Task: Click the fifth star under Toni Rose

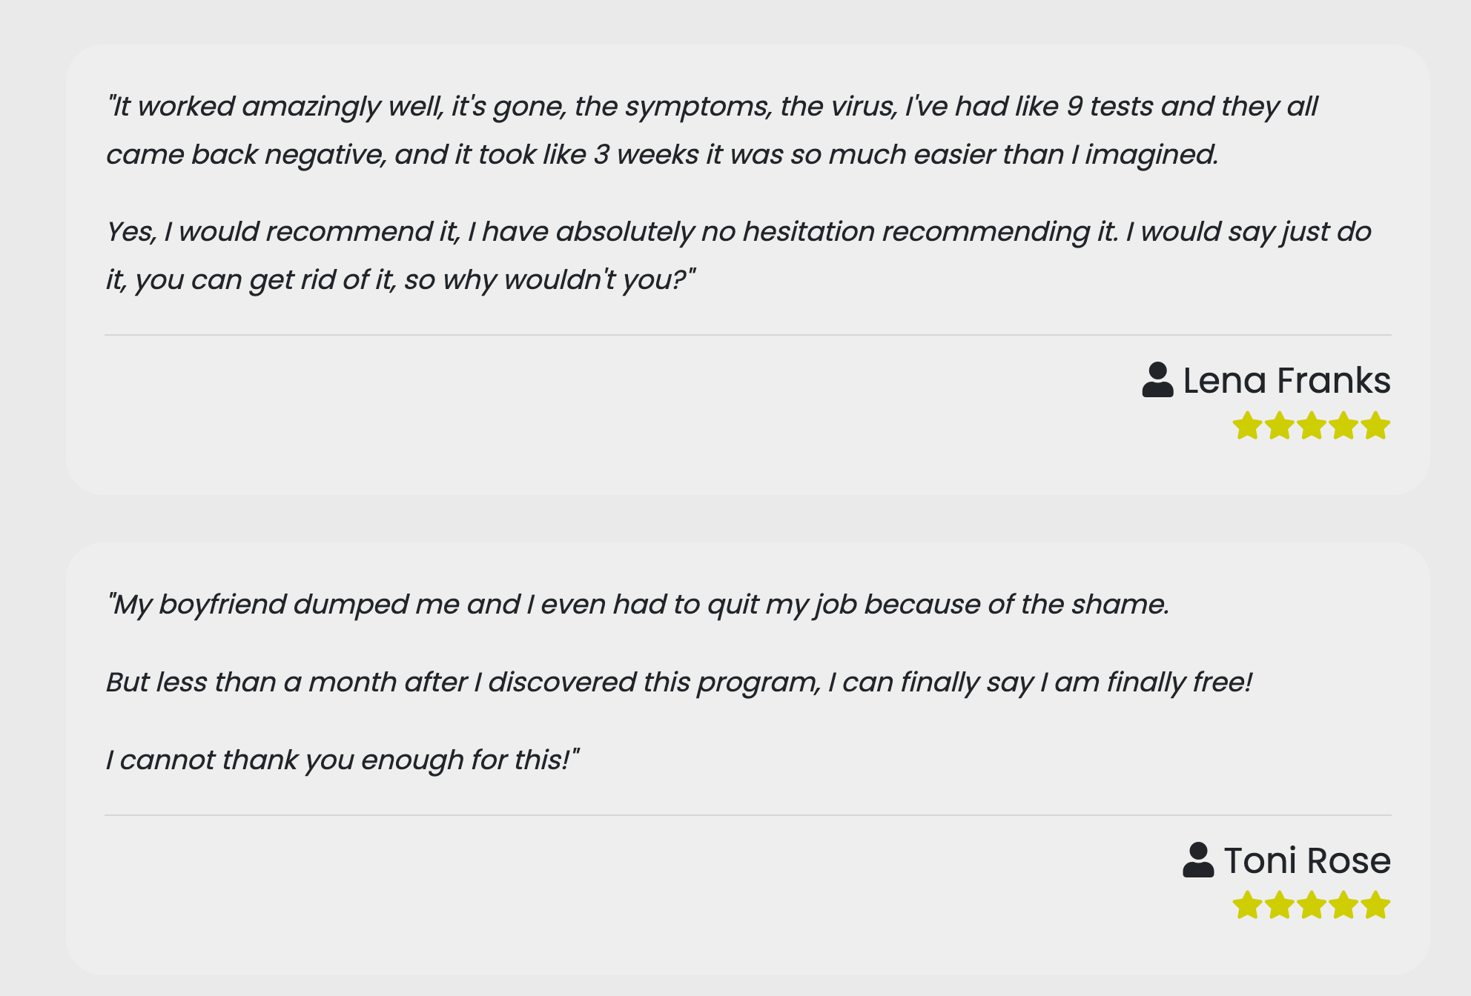Action: (1375, 906)
